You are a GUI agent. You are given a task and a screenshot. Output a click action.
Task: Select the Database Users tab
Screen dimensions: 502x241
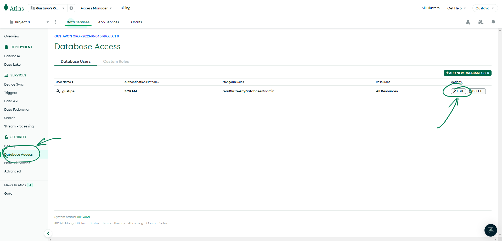pyautogui.click(x=76, y=61)
